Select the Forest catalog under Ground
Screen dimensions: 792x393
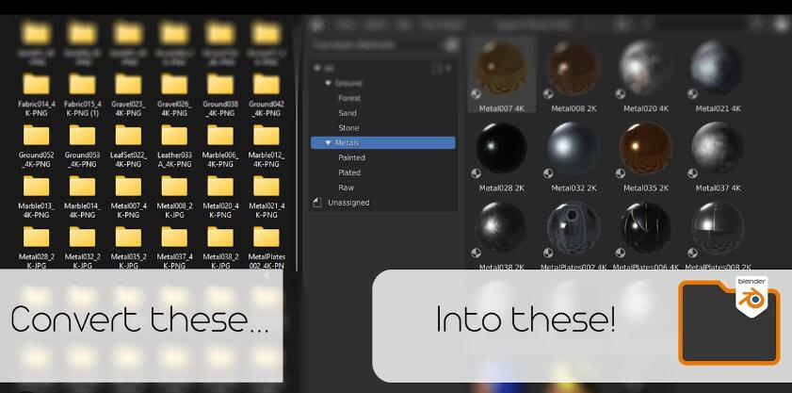tap(349, 98)
